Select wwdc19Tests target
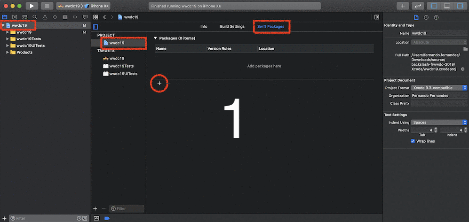The width and height of the screenshot is (469, 222). click(x=119, y=66)
